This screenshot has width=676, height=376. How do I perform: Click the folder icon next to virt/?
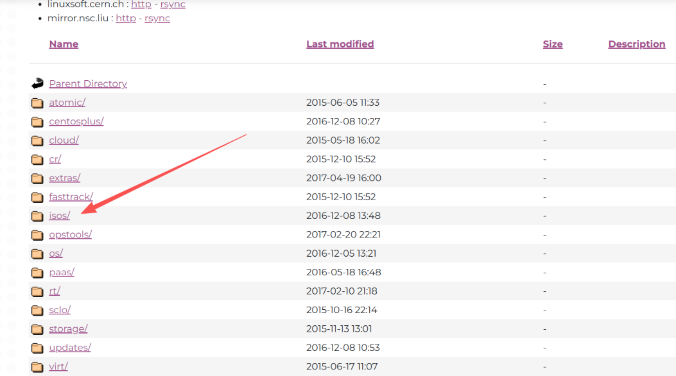(x=37, y=367)
